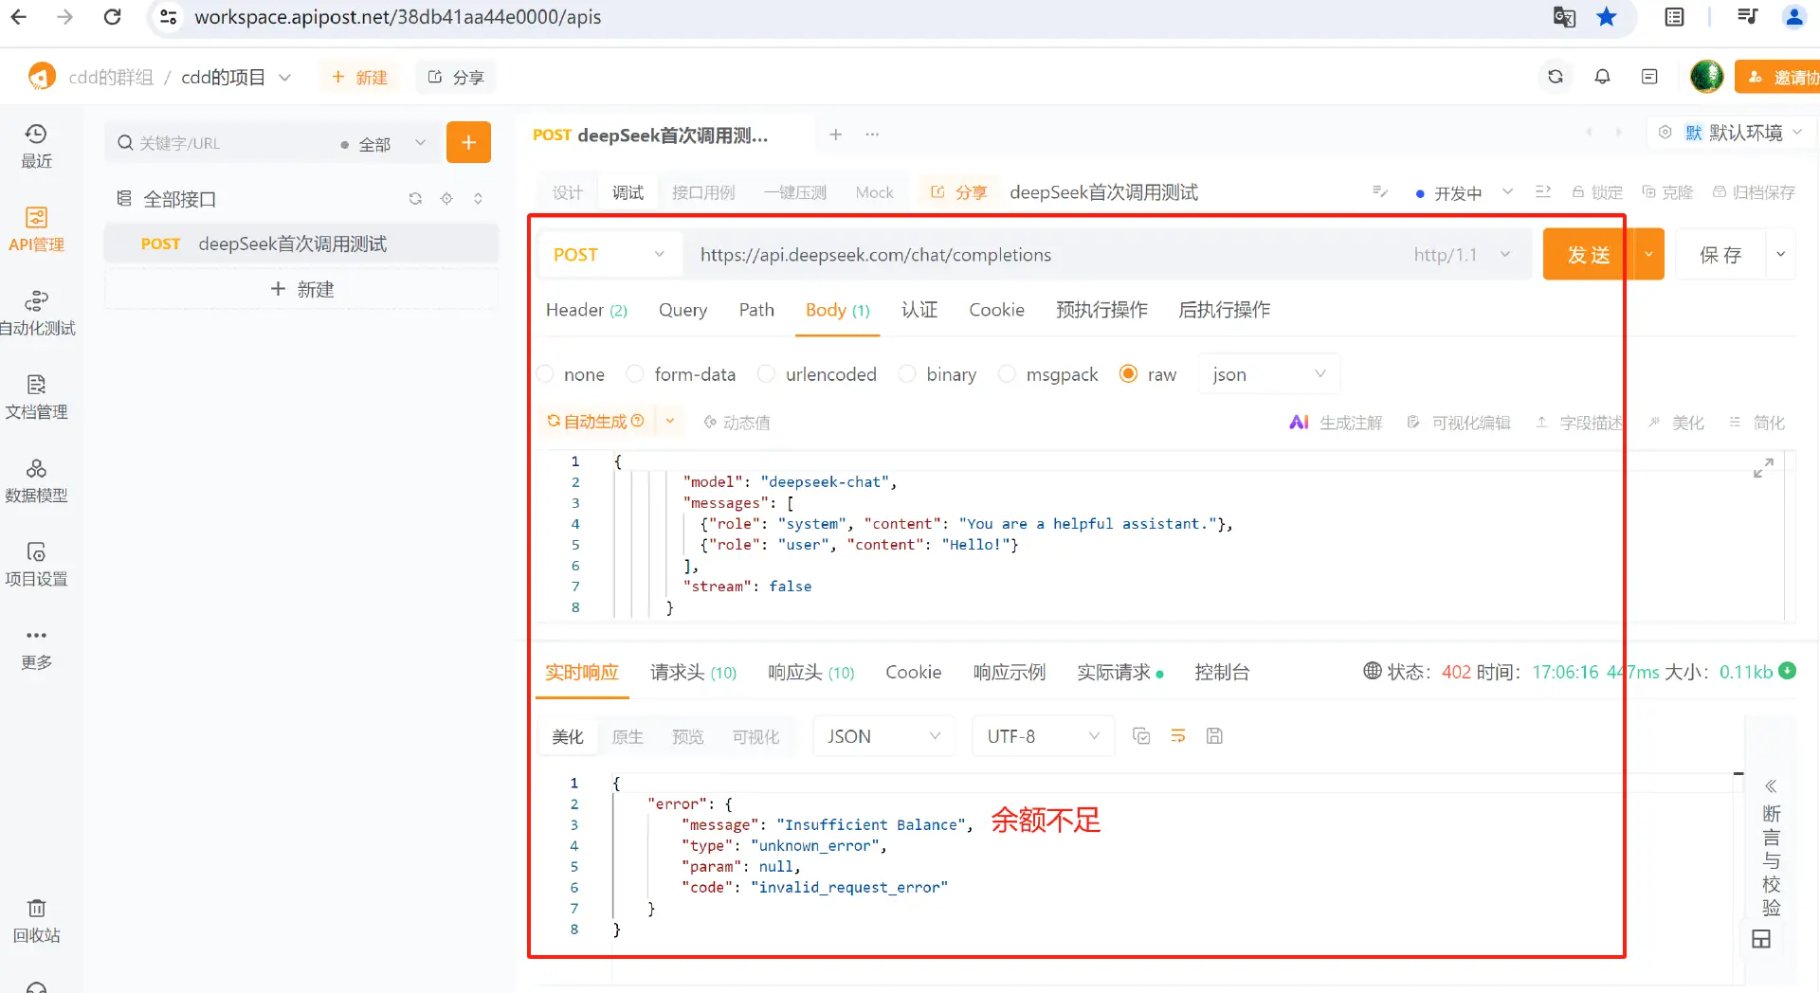1820x993 pixels.
Task: Click the 分享 button in the top bar
Action: 456,77
